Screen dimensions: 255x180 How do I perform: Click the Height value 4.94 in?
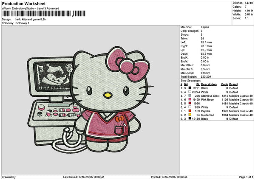coord(249,11)
